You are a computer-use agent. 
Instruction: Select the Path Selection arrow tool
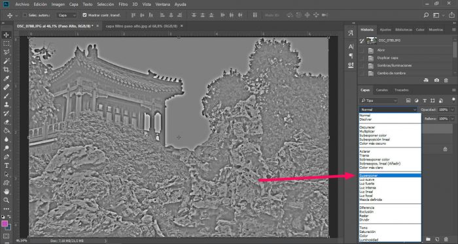(6, 174)
